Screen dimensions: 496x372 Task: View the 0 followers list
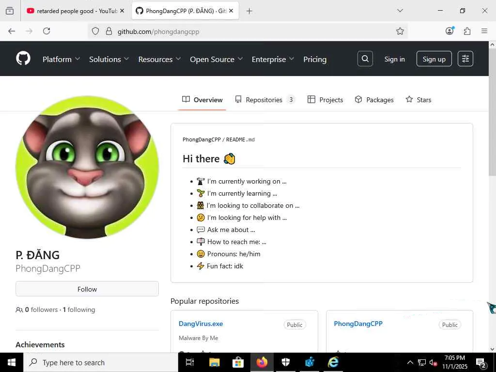42,310
